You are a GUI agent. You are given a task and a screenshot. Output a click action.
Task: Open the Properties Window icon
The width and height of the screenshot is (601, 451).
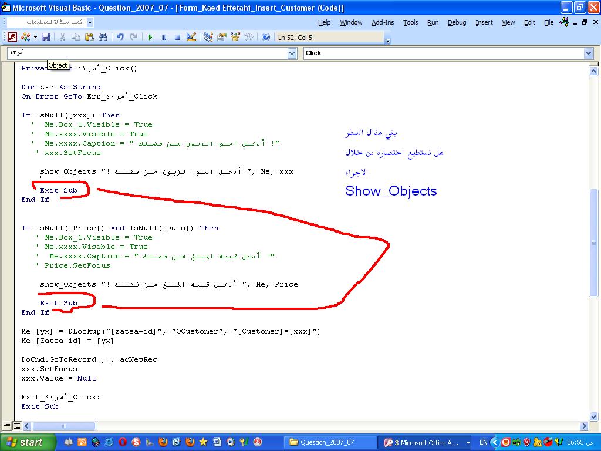pyautogui.click(x=222, y=37)
